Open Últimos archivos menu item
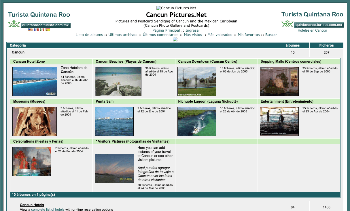 point(123,35)
